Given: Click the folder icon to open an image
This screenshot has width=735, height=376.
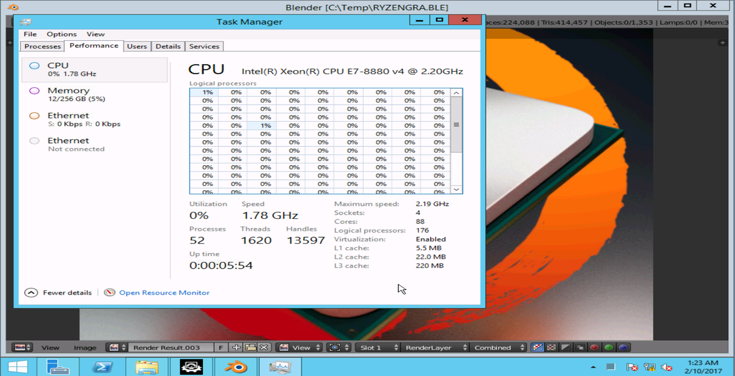Looking at the screenshot, I should 250,347.
